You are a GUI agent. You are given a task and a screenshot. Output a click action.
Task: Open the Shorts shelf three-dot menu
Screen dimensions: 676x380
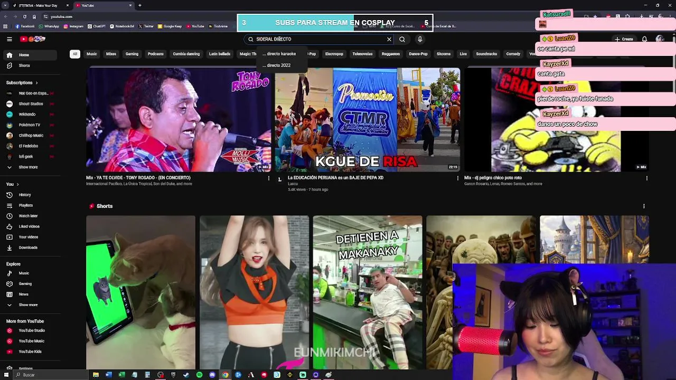(644, 206)
